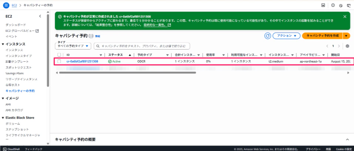The image size is (354, 151).
Task: Click the キャパシティ予約を作成 button
Action: (x=323, y=36)
